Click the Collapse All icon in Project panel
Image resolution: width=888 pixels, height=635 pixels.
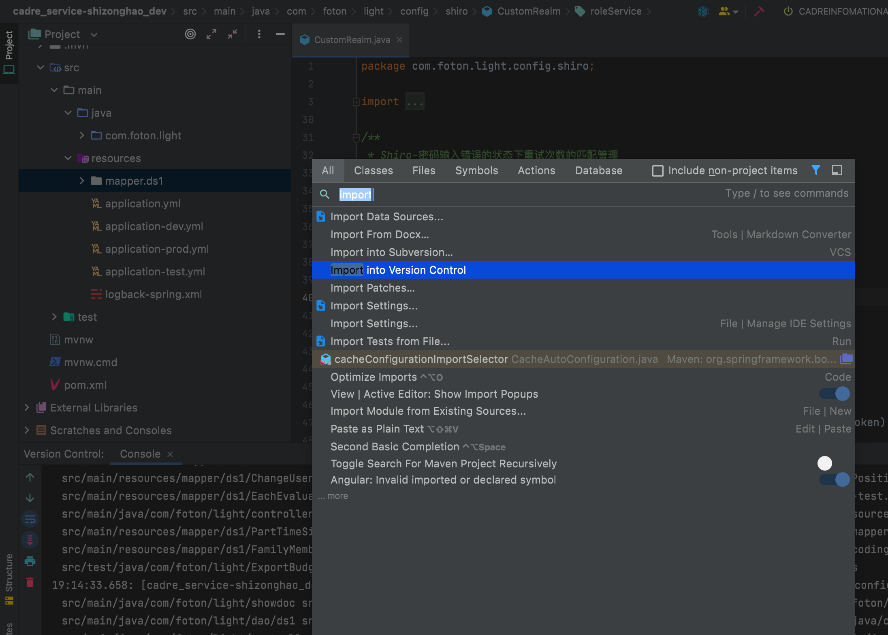tap(233, 34)
